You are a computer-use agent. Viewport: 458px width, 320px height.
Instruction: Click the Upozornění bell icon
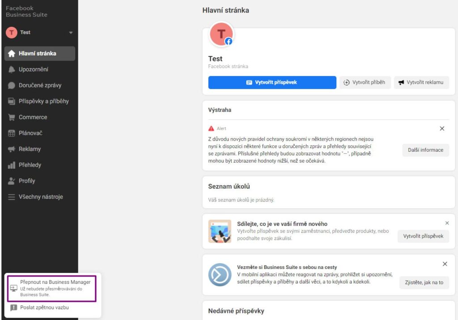coord(12,69)
